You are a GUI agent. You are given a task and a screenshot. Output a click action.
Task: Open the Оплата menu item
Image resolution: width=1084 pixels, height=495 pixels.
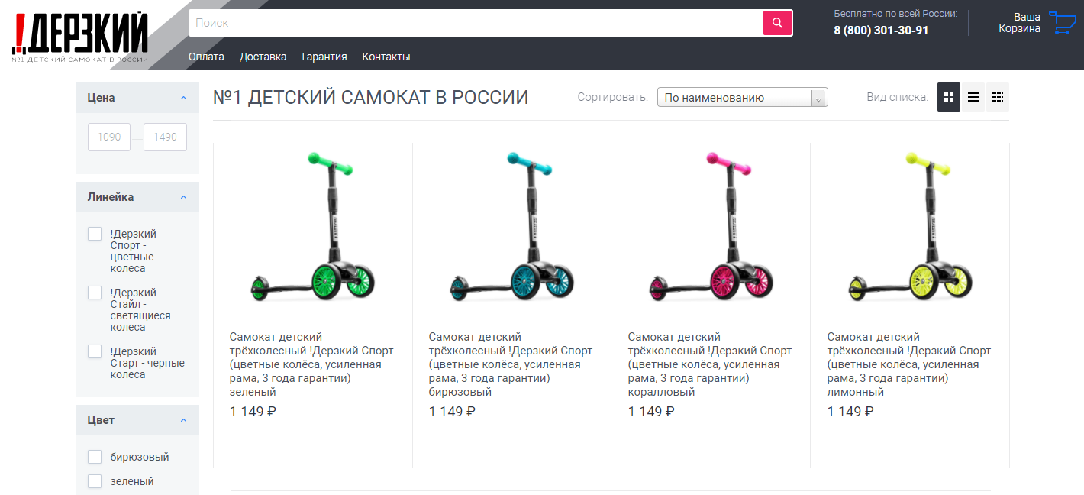(206, 57)
